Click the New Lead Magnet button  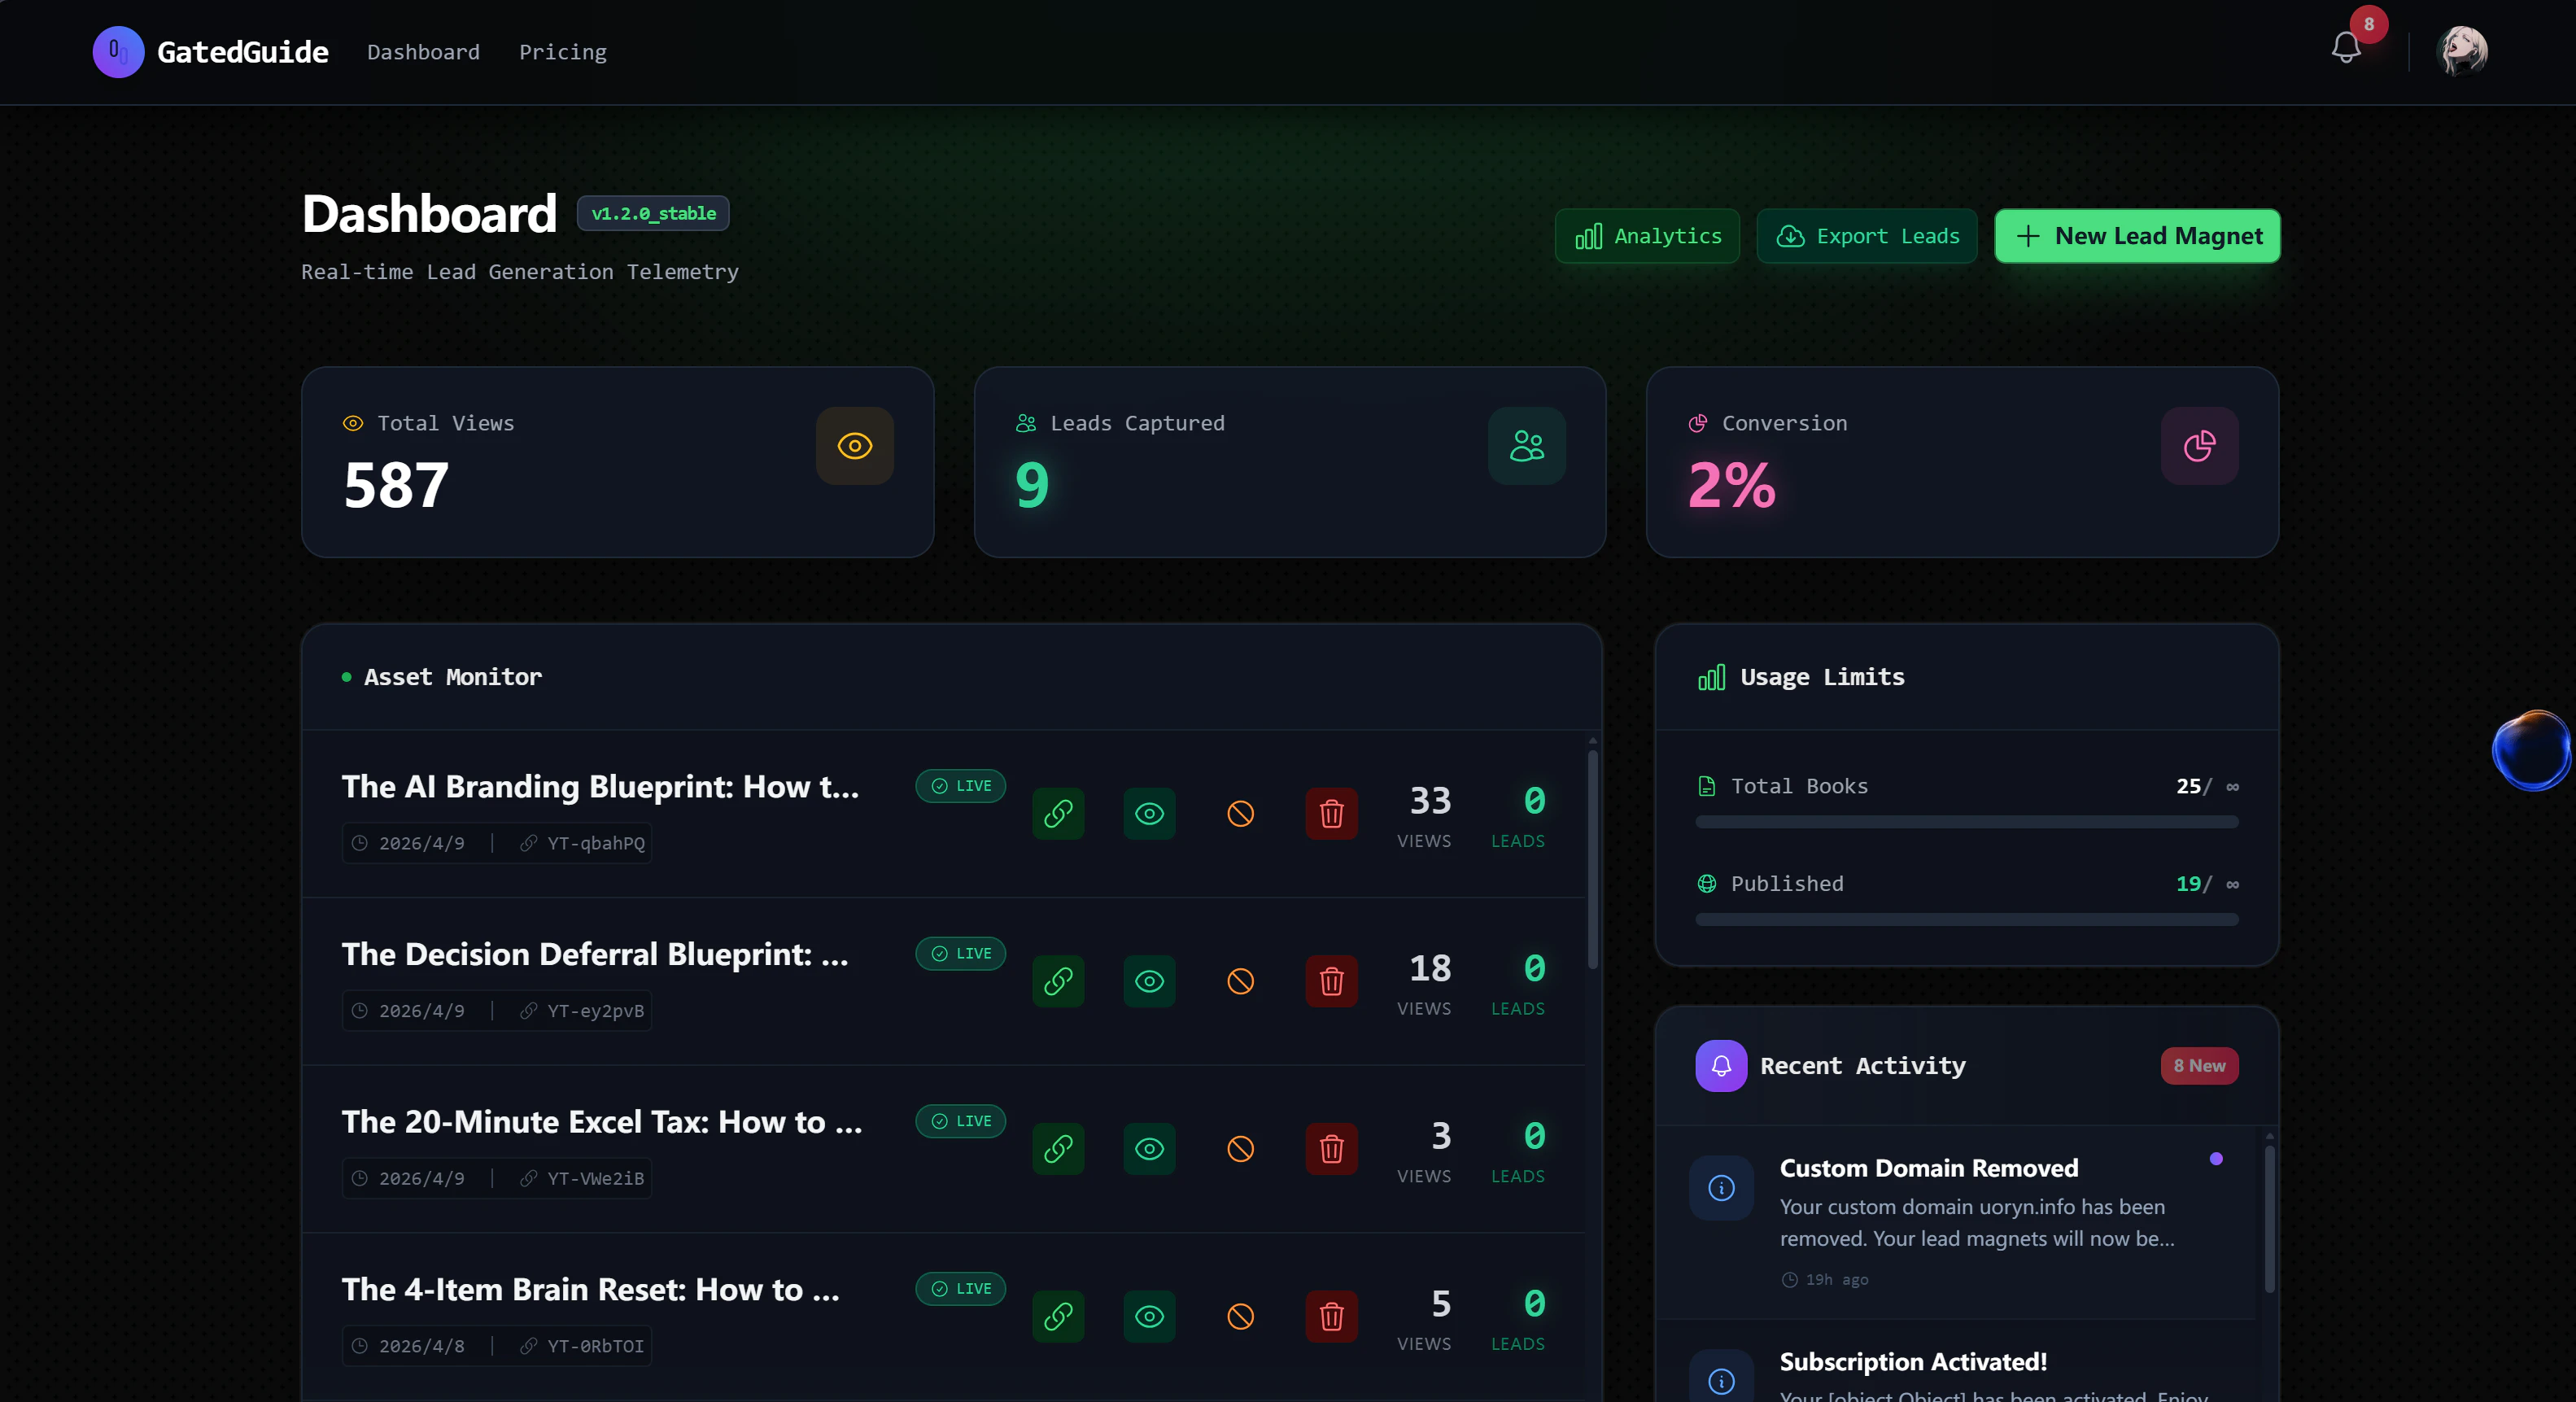(x=2137, y=236)
